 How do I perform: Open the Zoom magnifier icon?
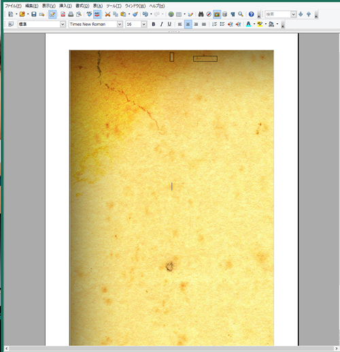(x=241, y=14)
